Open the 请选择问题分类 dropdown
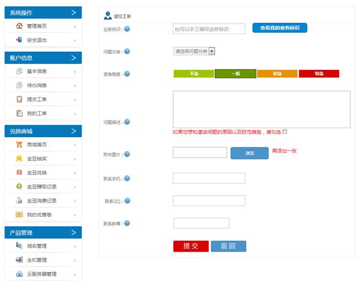This screenshot has width=356, height=282. point(194,51)
